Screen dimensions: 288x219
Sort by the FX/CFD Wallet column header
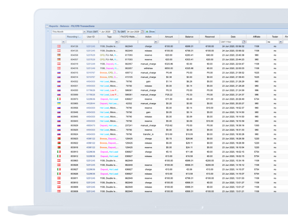click(x=128, y=37)
